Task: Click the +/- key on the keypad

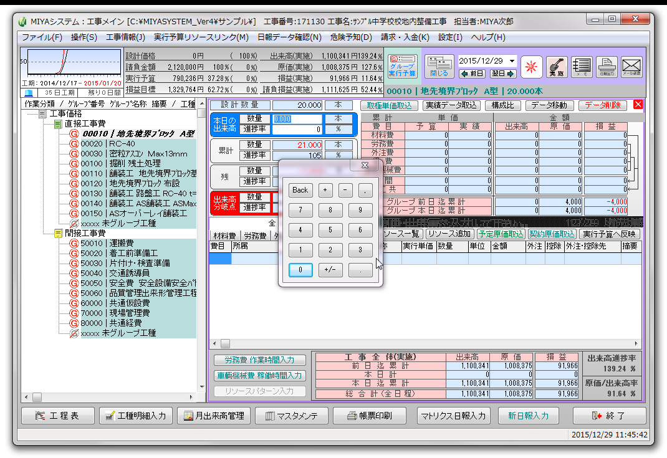Action: 330,270
